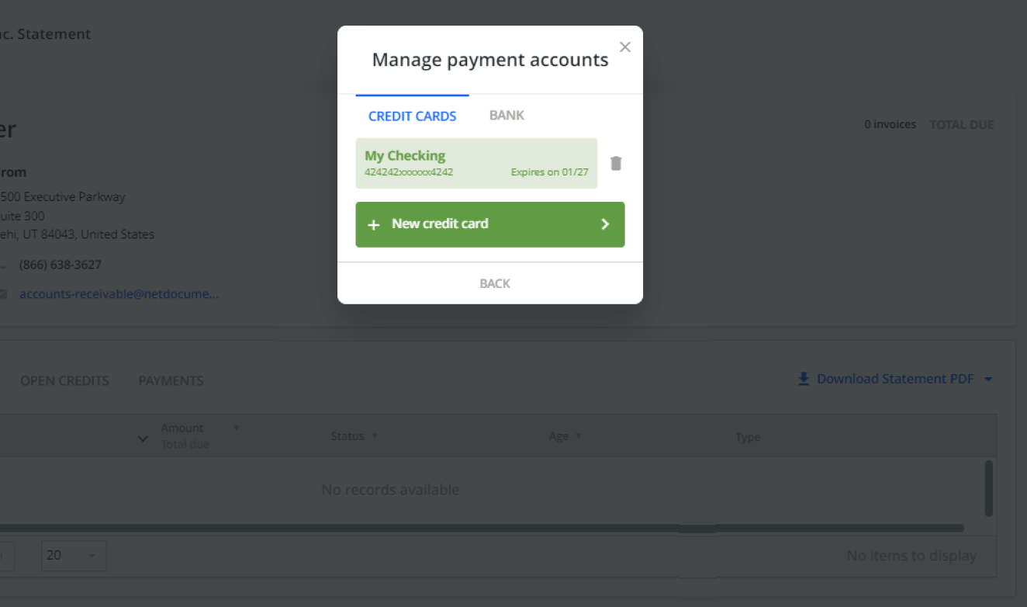The image size is (1027, 607).
Task: Click the download icon beside Download Statement PDF
Action: [x=804, y=379]
